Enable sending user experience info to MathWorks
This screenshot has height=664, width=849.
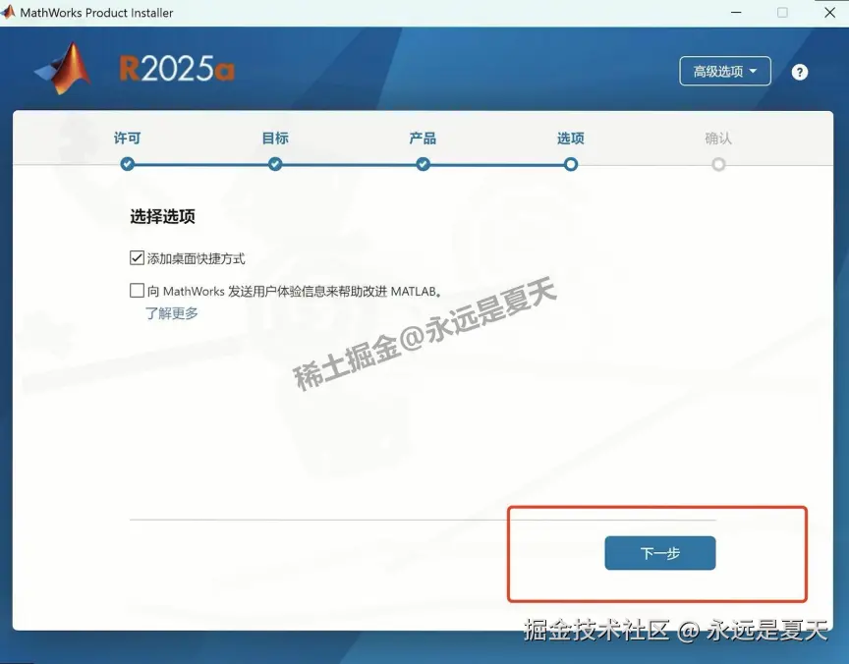pos(136,290)
